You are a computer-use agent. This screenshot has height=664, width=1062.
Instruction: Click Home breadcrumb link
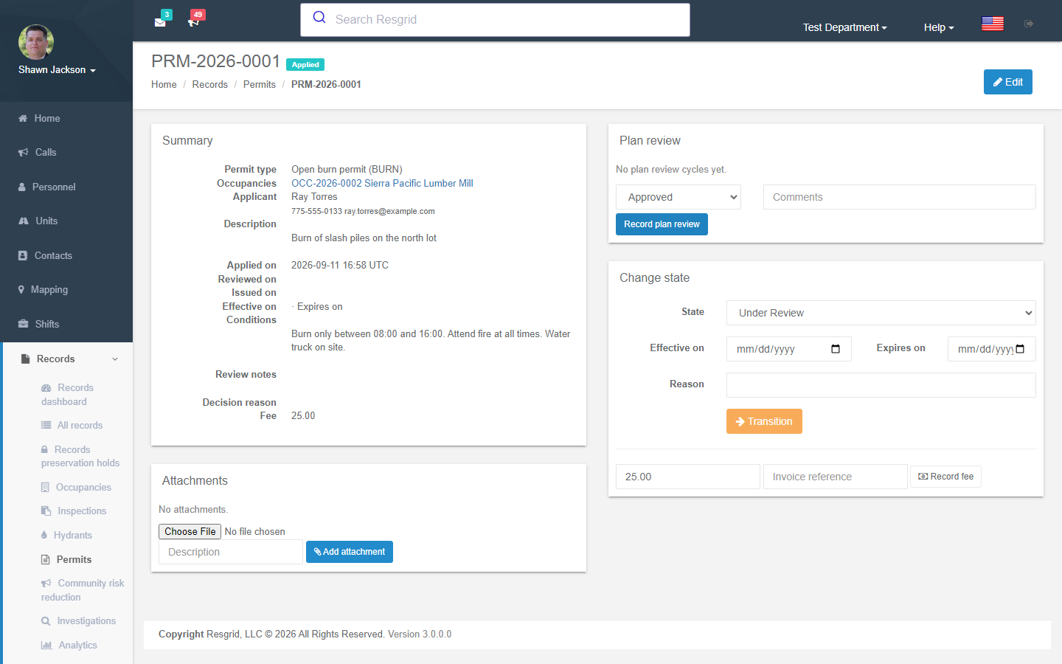click(x=164, y=85)
